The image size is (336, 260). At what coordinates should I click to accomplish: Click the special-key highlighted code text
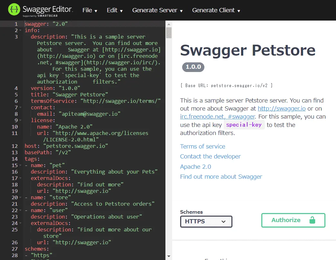point(244,125)
